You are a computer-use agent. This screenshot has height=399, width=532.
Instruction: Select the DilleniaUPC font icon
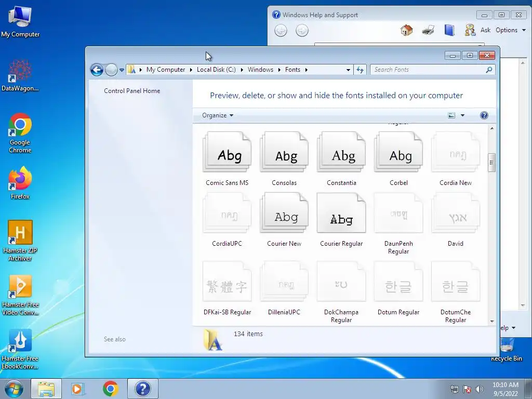point(284,281)
